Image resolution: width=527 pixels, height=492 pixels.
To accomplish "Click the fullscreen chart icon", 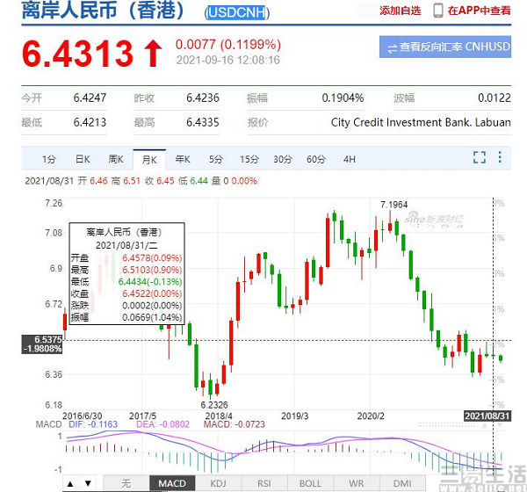I will click(x=480, y=157).
